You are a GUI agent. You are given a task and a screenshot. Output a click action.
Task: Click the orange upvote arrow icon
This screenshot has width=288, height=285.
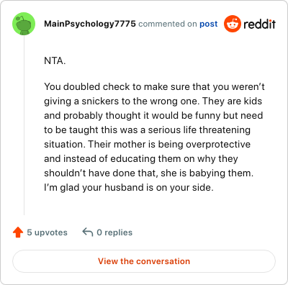coord(18,232)
